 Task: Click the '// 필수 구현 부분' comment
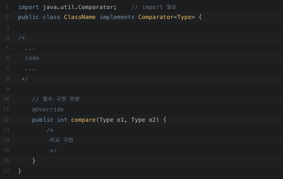pos(56,99)
